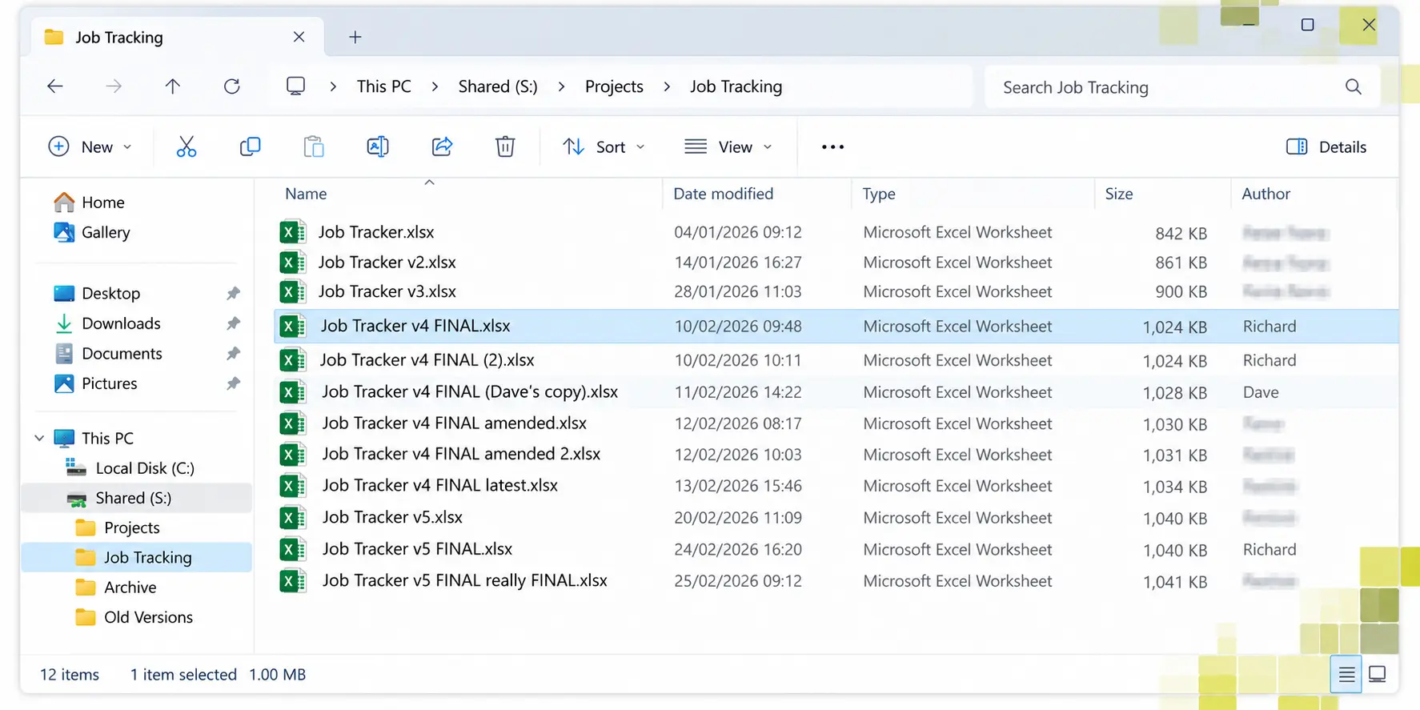Click the Rename icon in toolbar

pyautogui.click(x=378, y=146)
